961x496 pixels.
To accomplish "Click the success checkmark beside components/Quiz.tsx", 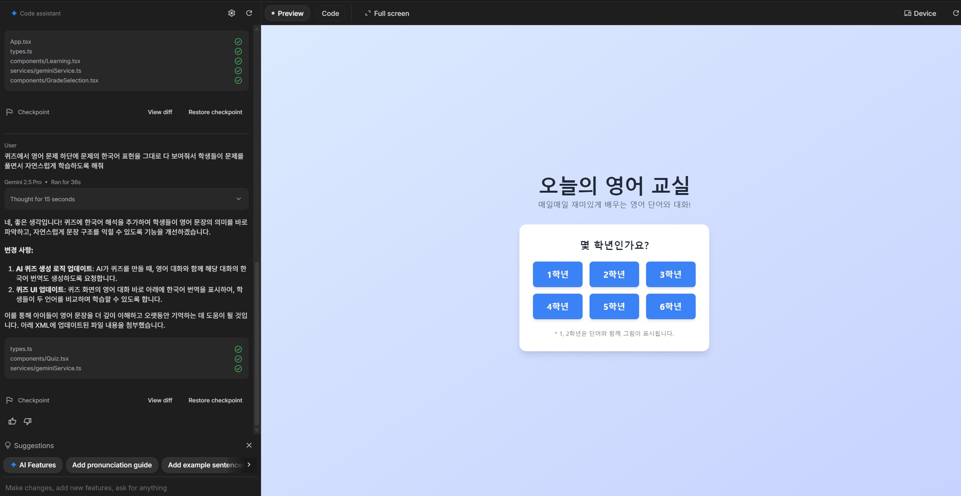I will pos(238,359).
